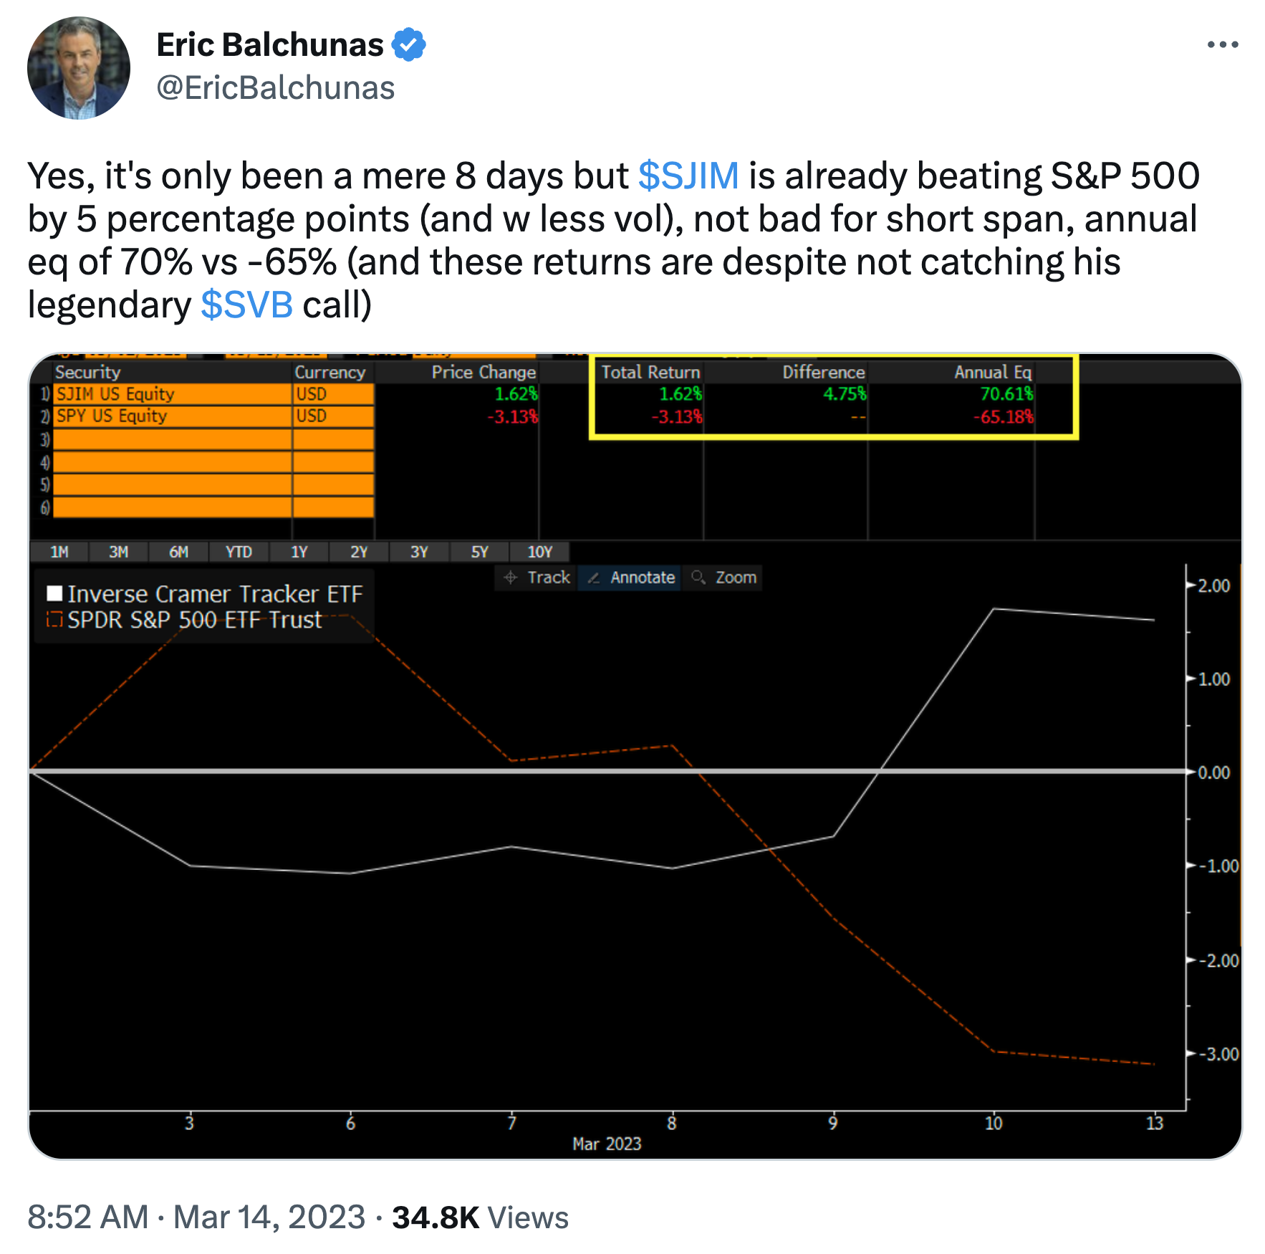Select the YTD time range tab

pyautogui.click(x=239, y=552)
